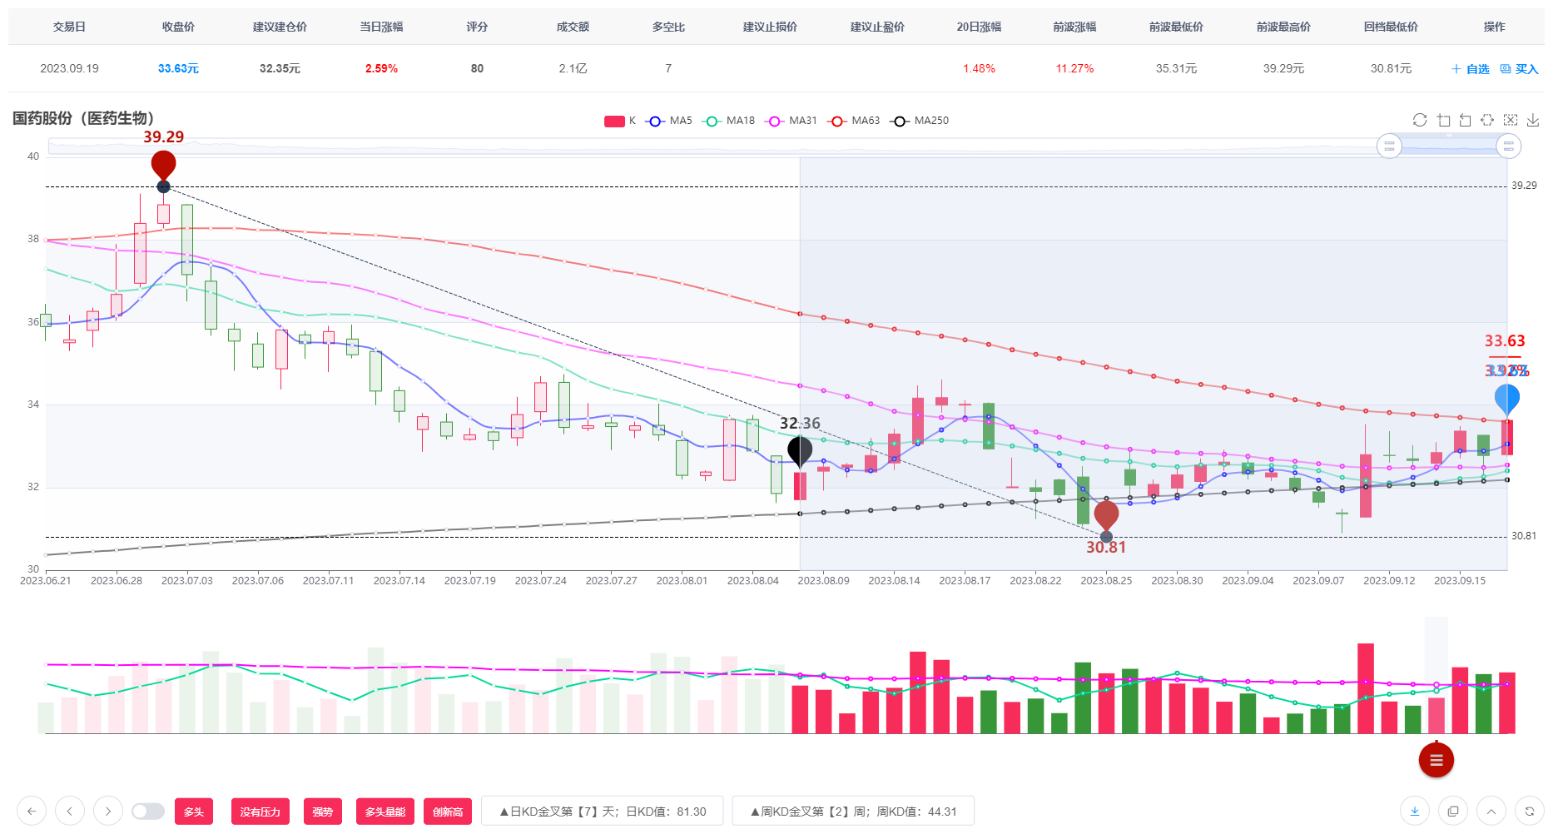
Task: Click the 当日涨幅 column header
Action: click(381, 27)
